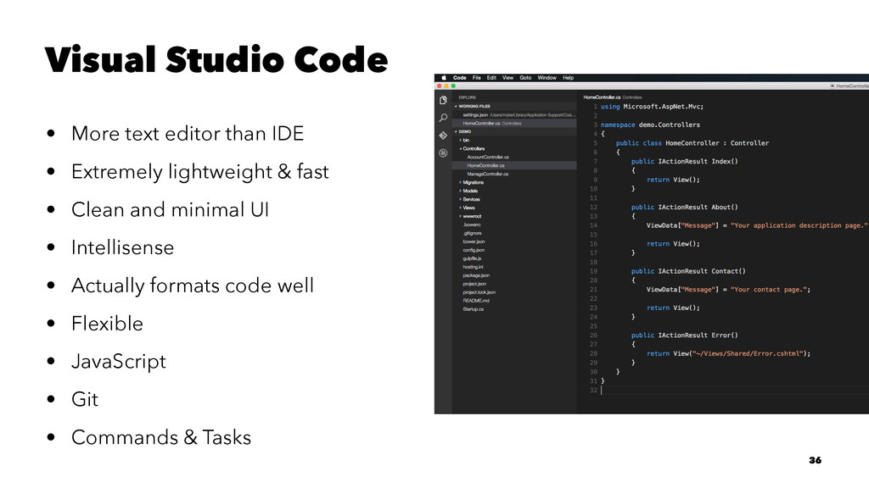Click the 'More text editor than IDE' bullet
The image size is (869, 488).
tap(188, 133)
